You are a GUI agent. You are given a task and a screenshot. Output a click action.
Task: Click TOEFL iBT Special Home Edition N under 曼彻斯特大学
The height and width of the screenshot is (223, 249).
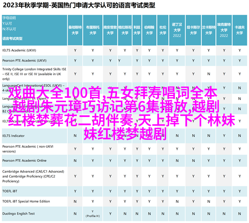(75, 202)
